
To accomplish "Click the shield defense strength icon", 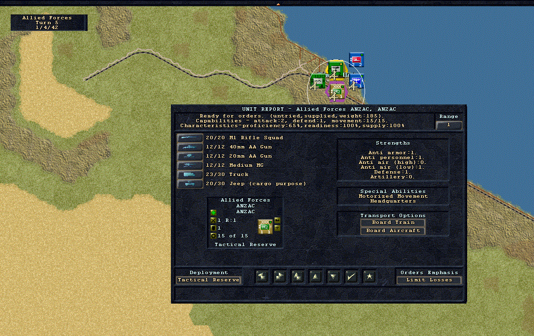I will click(213, 228).
